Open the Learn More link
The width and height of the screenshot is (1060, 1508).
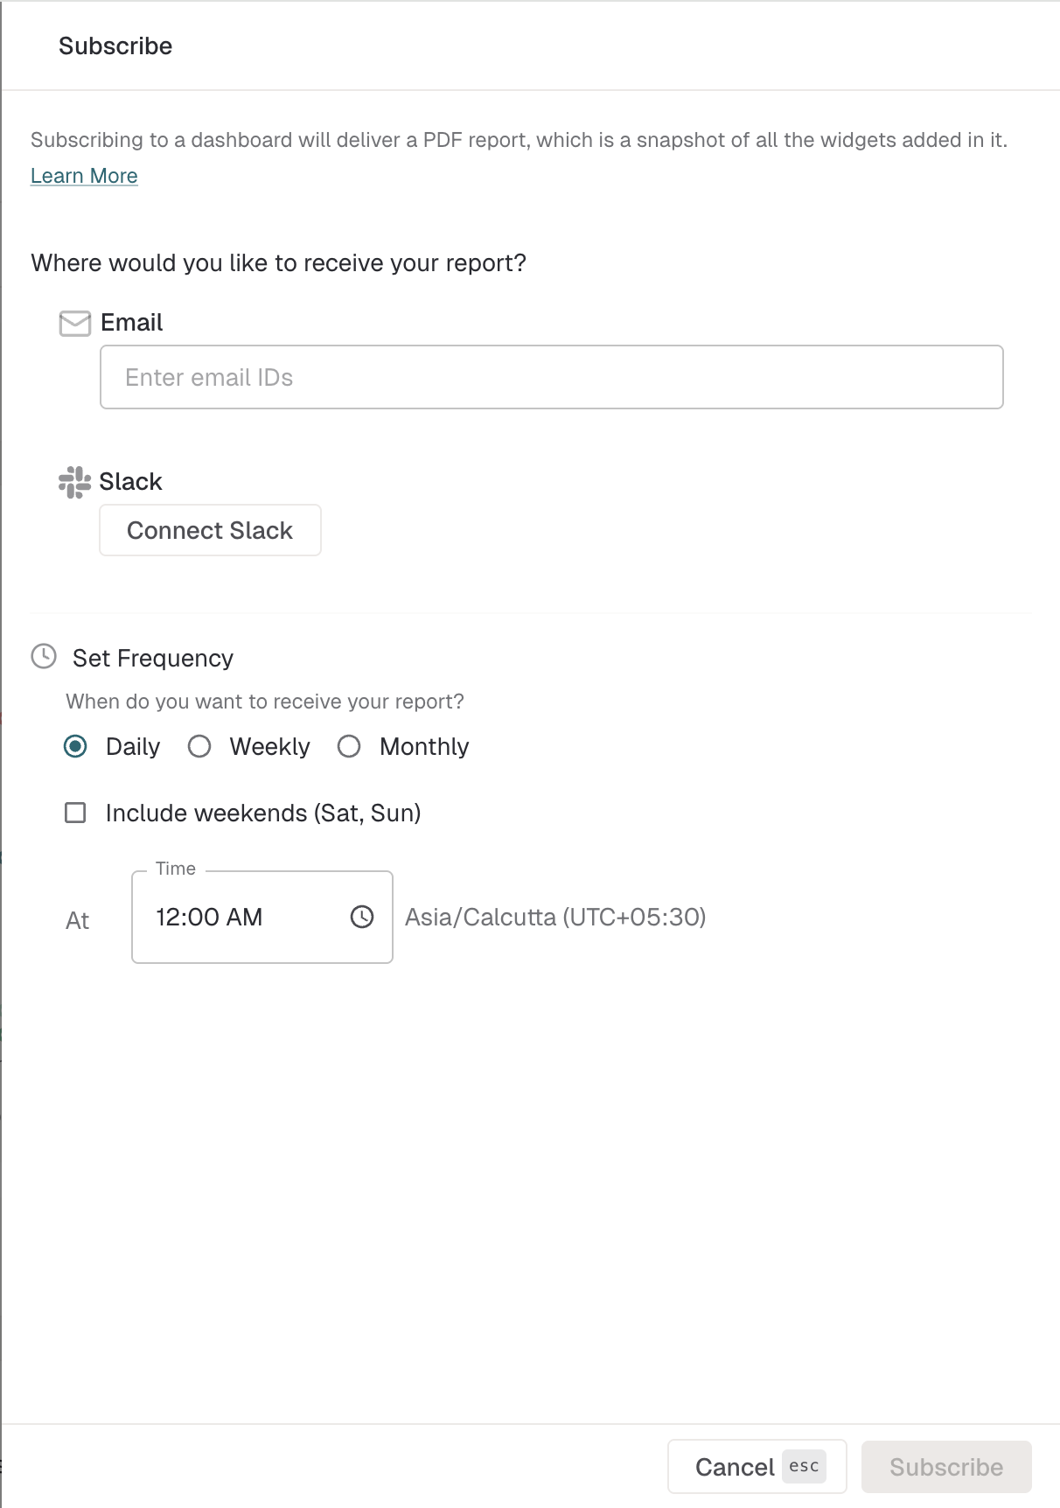coord(84,176)
